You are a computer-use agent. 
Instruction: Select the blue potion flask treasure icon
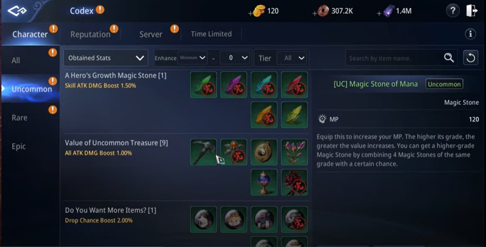pyautogui.click(x=264, y=182)
